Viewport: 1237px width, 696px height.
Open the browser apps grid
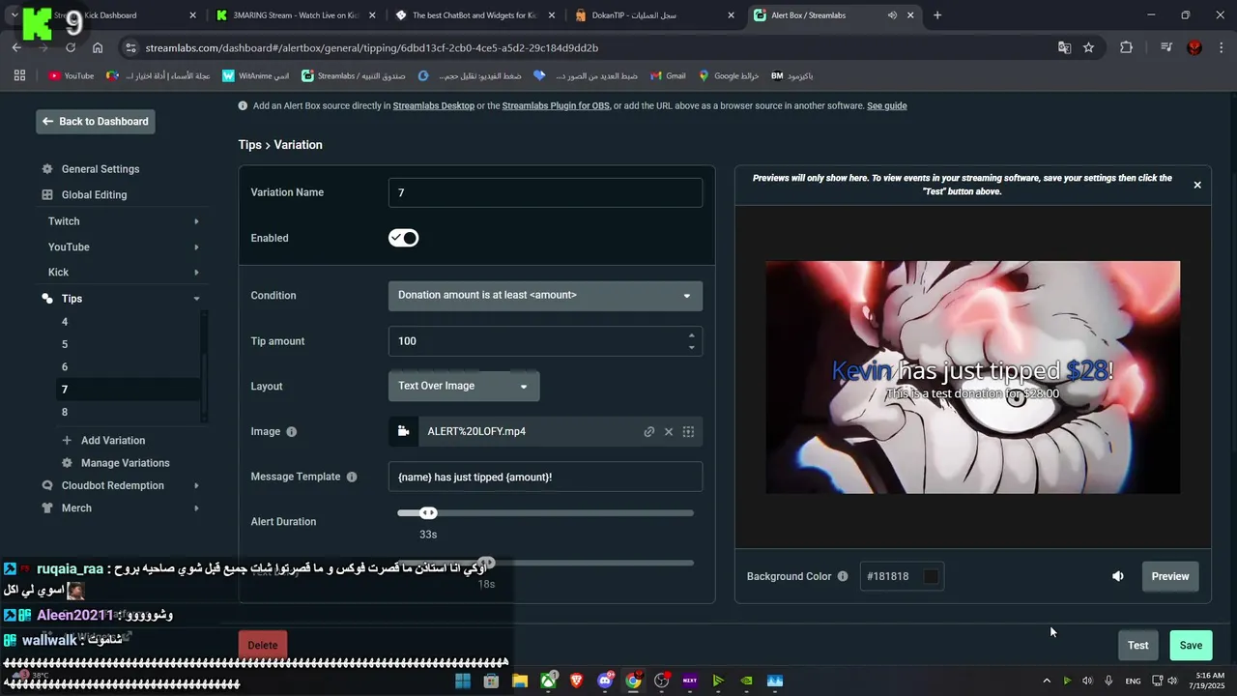(19, 75)
